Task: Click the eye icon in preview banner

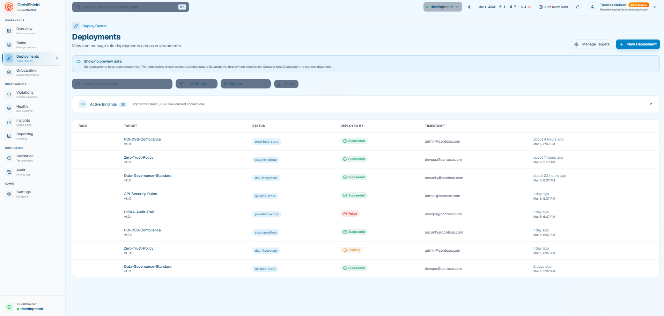Action: click(x=79, y=62)
